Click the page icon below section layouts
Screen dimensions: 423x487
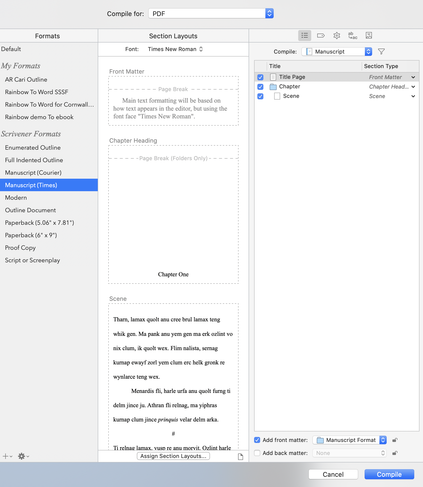[x=240, y=457]
